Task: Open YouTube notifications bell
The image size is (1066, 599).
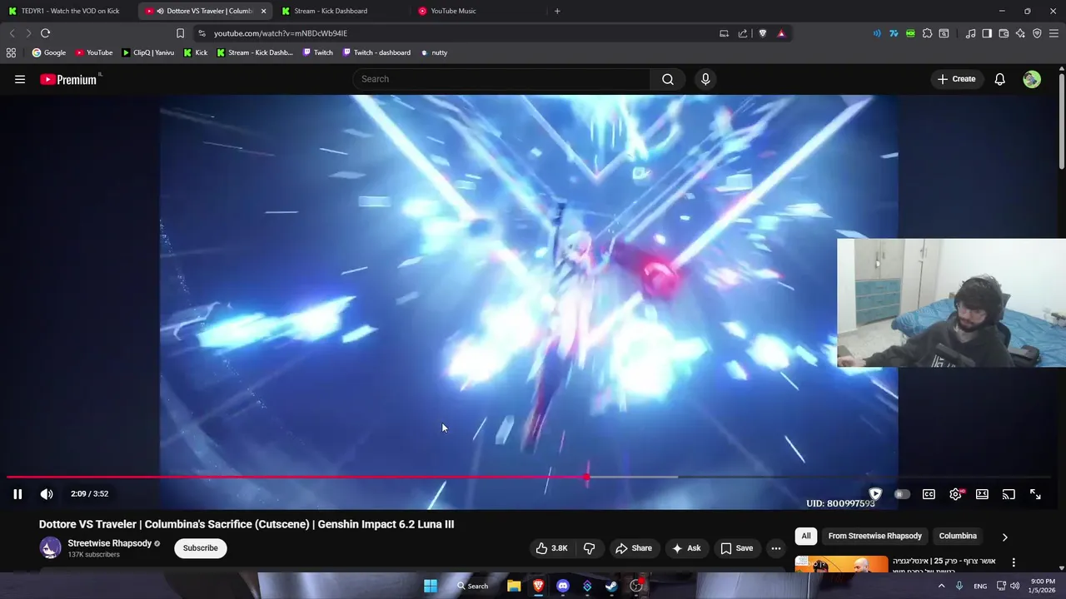Action: click(1000, 79)
